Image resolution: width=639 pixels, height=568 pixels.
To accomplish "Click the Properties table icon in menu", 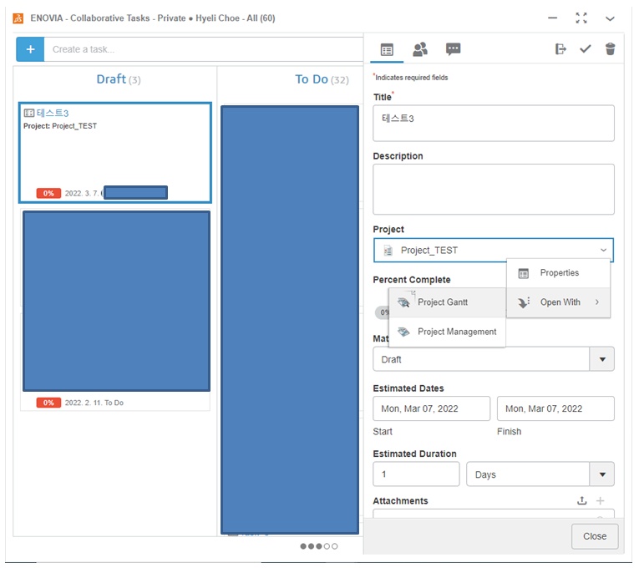I will click(x=523, y=273).
